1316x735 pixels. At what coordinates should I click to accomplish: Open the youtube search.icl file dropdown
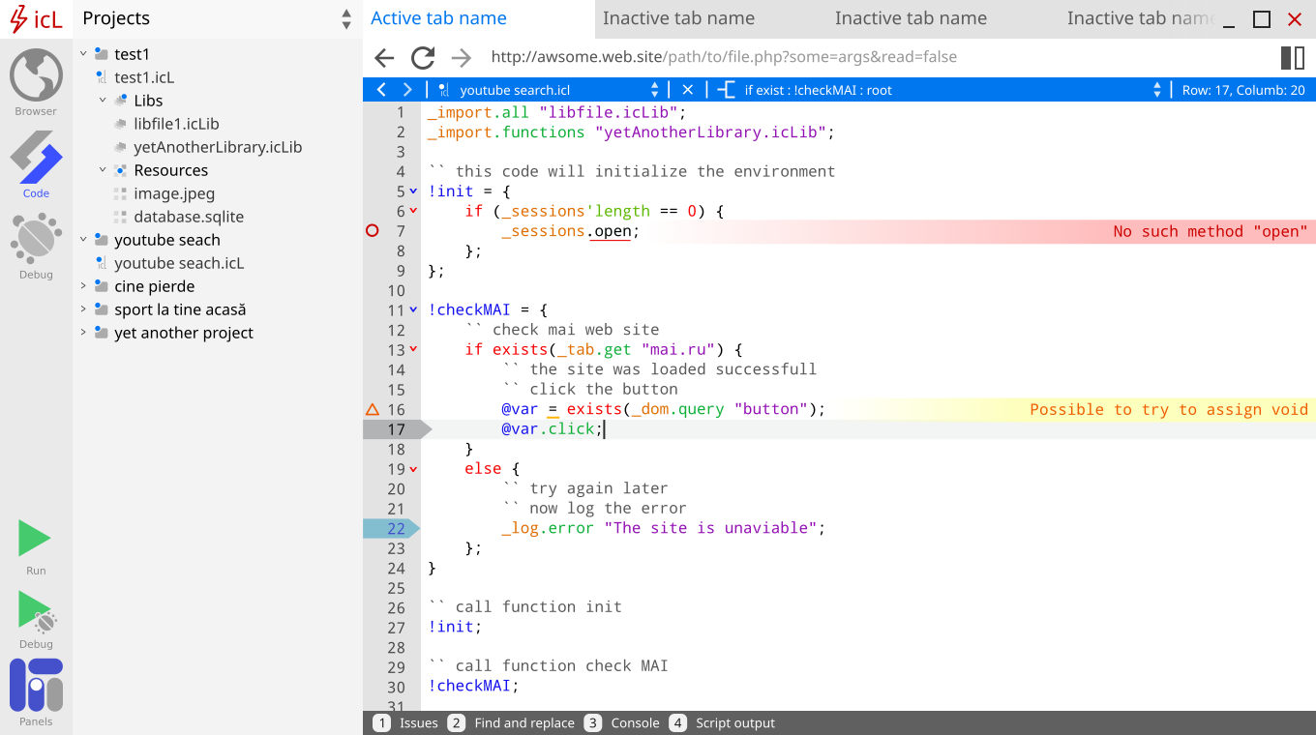(x=654, y=90)
